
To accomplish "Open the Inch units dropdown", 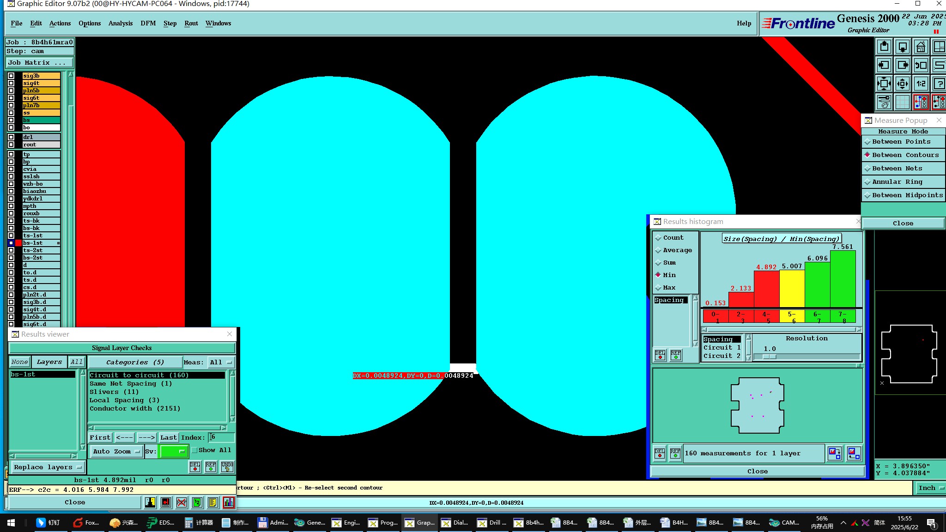I will (x=930, y=488).
